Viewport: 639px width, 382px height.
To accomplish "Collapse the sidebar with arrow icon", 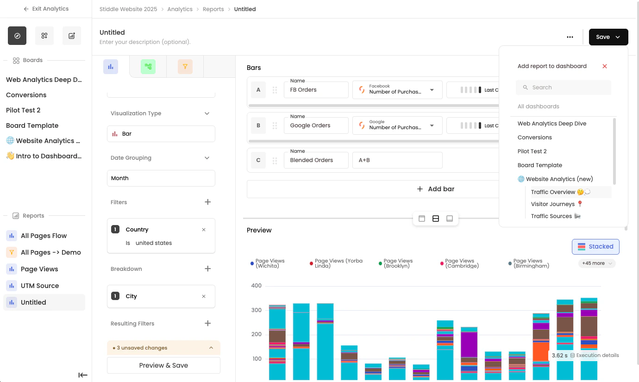I will (83, 375).
